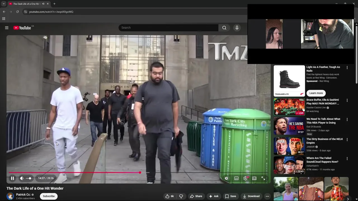Open the 6k like count
Image resolution: width=358 pixels, height=201 pixels.
172,196
